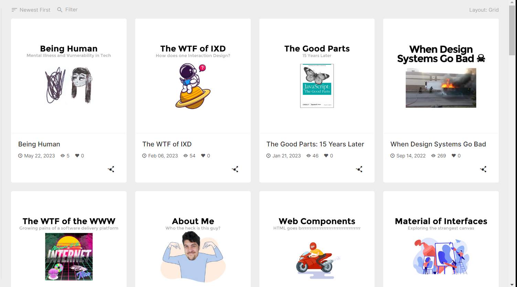Open the Web Components motorcycle thumbnail

point(317,239)
